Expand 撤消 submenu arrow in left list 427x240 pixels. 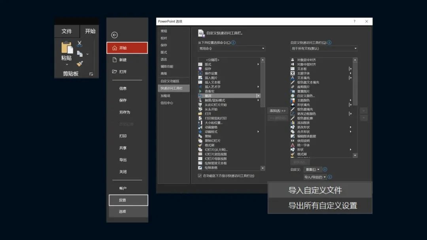pos(258,96)
